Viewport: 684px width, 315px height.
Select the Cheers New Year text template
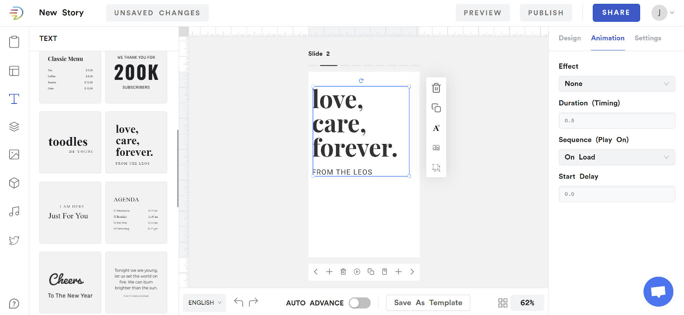pos(70,283)
